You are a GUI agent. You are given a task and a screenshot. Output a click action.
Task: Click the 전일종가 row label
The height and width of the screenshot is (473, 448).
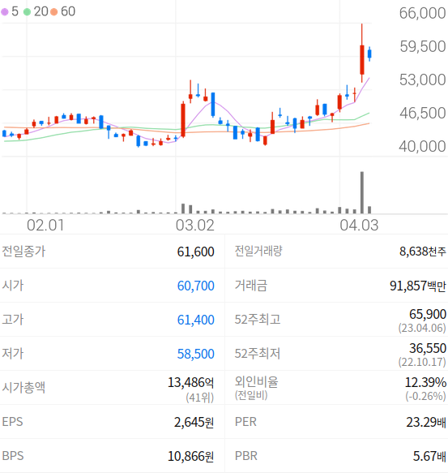click(x=23, y=252)
